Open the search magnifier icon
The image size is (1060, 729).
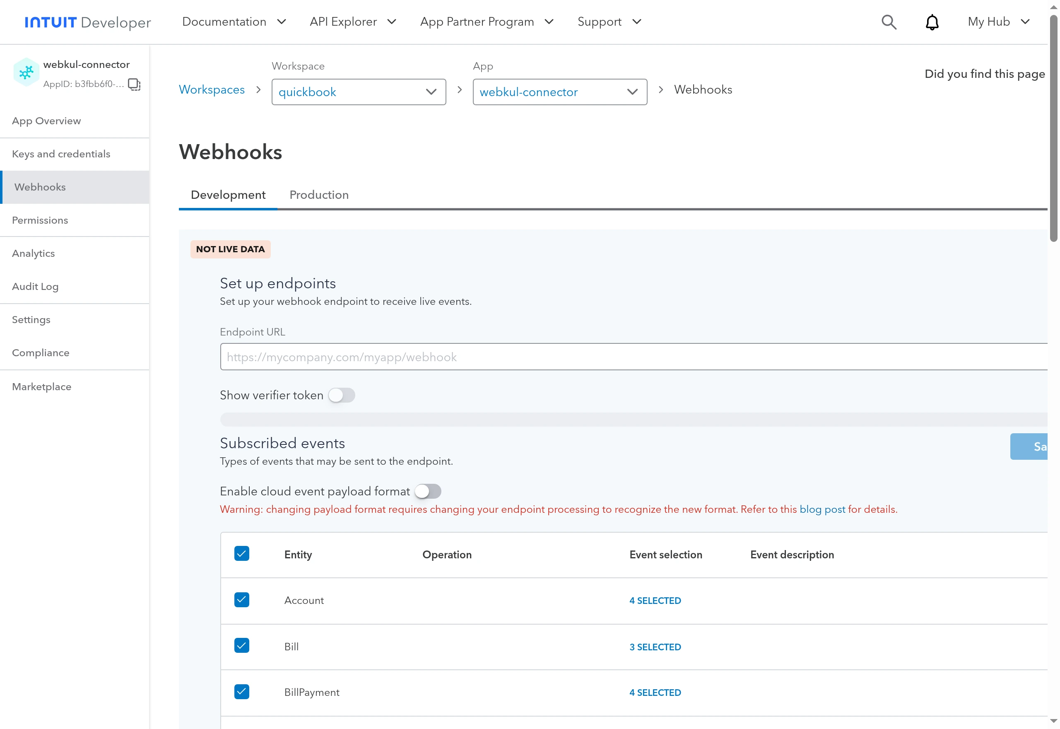click(888, 22)
